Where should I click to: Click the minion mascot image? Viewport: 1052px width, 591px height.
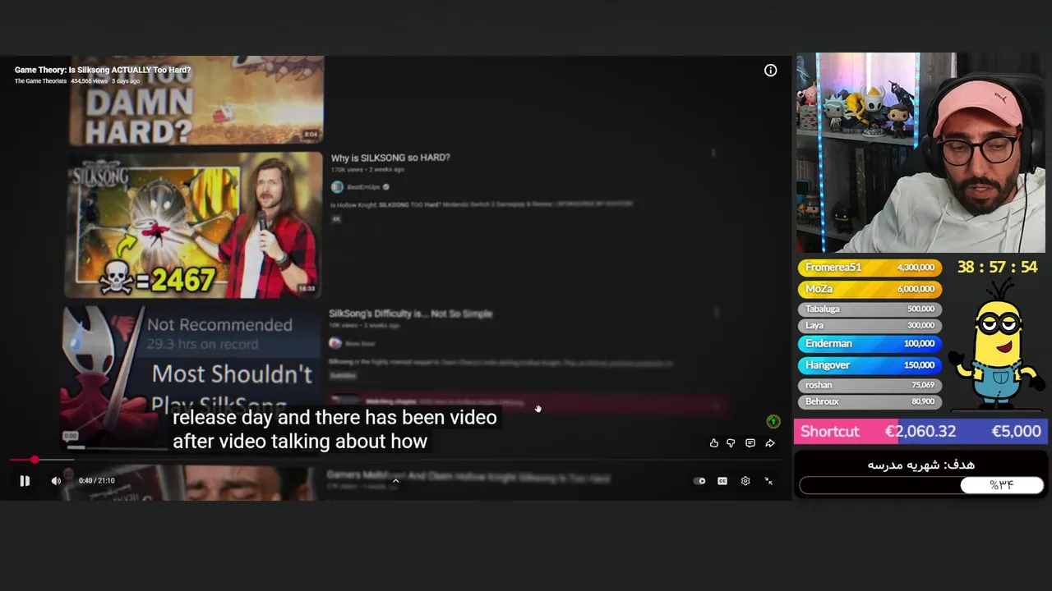point(997,343)
